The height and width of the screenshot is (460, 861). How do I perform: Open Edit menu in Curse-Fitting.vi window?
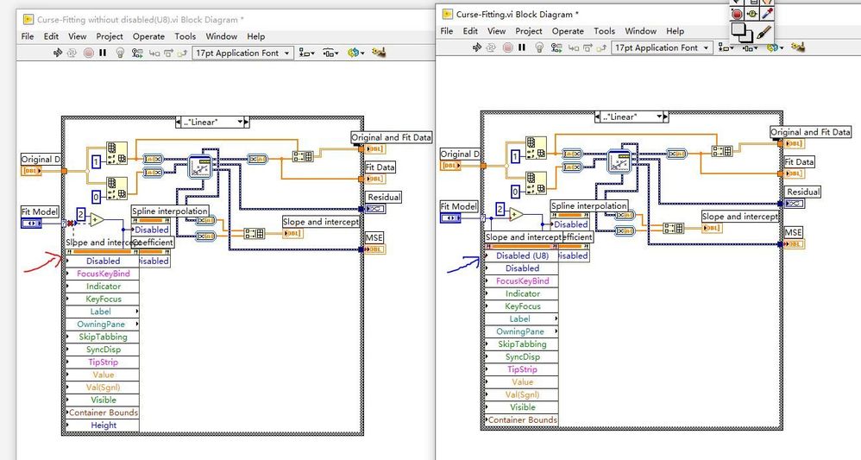470,31
